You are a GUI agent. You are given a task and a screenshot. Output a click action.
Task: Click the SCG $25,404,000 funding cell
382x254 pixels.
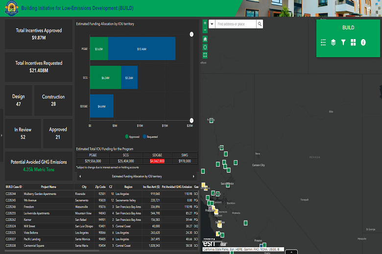126,161
